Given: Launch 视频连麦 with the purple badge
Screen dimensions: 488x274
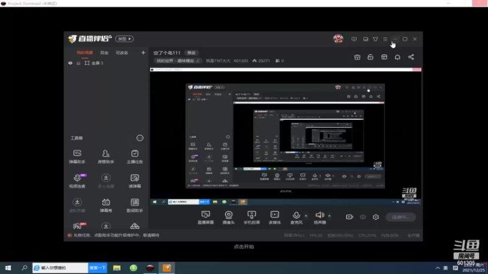Looking at the screenshot, I should click(x=77, y=180).
